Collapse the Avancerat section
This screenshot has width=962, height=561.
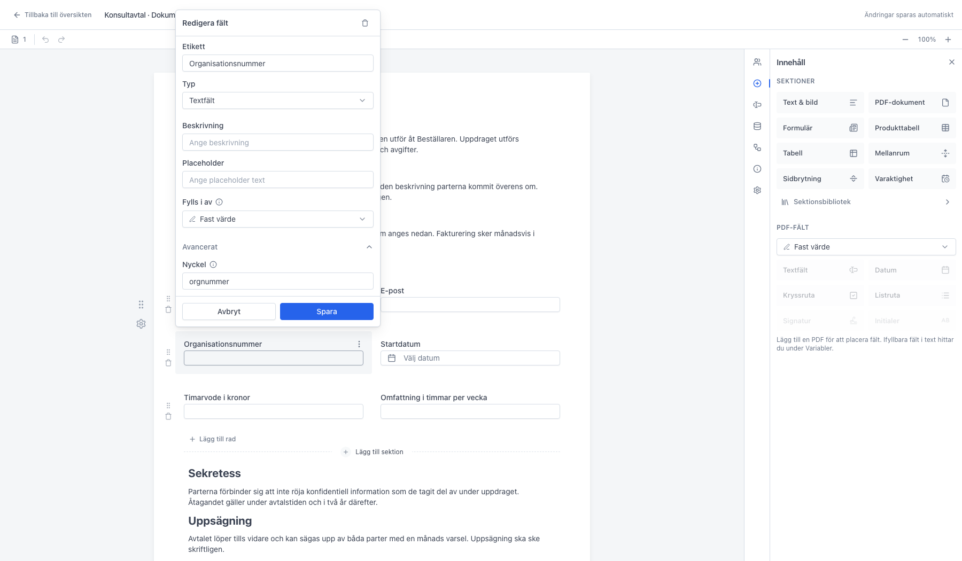pos(278,247)
